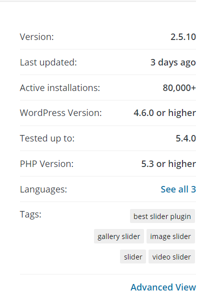Screen dimensions: 214x300
Task: Click the Version: label
Action: 36,36
